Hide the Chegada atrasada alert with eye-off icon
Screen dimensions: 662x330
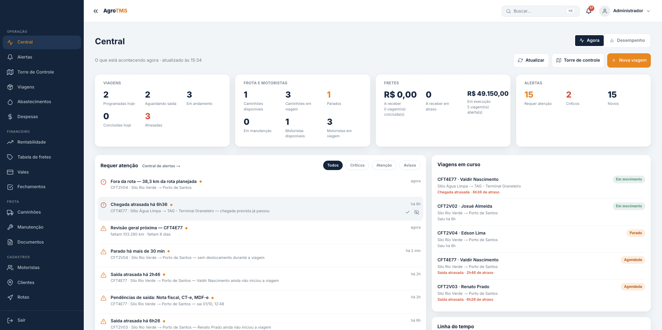coord(417,212)
